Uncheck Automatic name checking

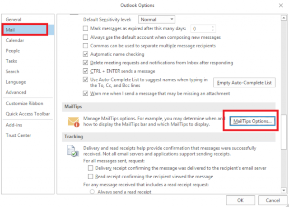click(x=85, y=54)
